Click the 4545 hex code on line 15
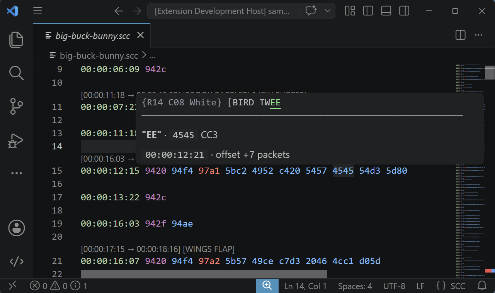The width and height of the screenshot is (495, 293). [343, 171]
